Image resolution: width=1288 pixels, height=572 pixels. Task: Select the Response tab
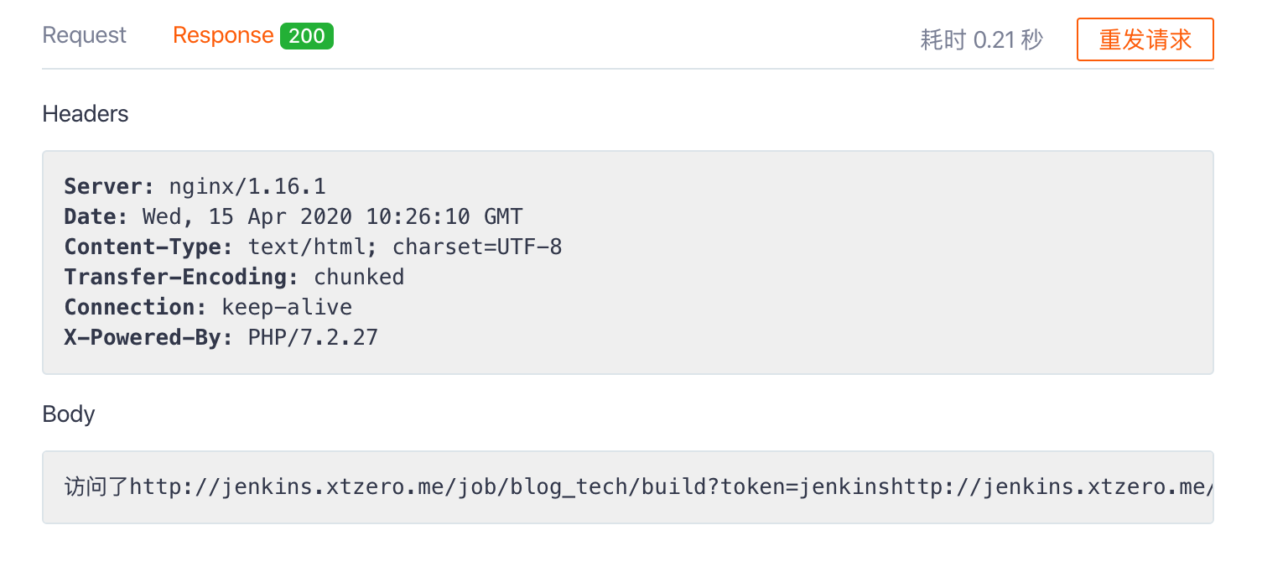click(223, 35)
